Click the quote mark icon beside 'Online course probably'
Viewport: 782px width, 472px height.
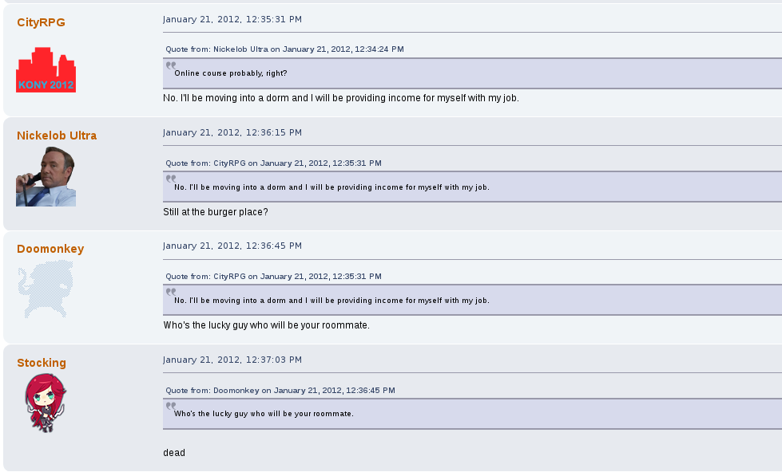coord(171,65)
